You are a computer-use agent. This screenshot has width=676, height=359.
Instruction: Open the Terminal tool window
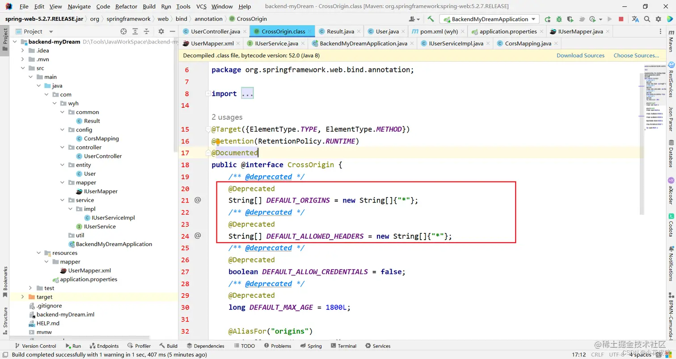point(343,346)
